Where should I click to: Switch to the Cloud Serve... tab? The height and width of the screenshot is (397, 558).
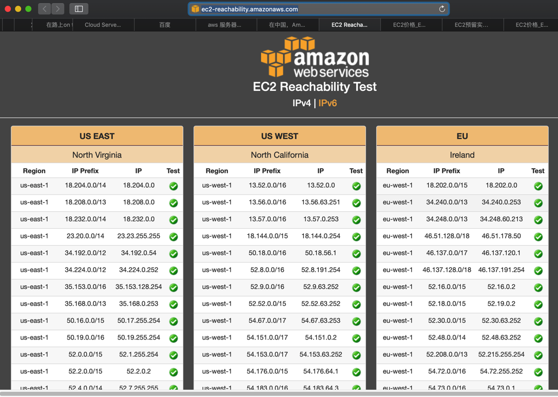tap(103, 25)
